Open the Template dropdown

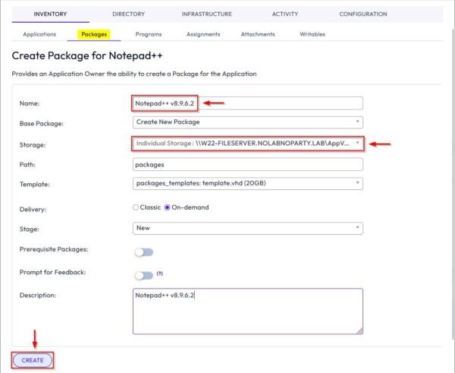(247, 183)
